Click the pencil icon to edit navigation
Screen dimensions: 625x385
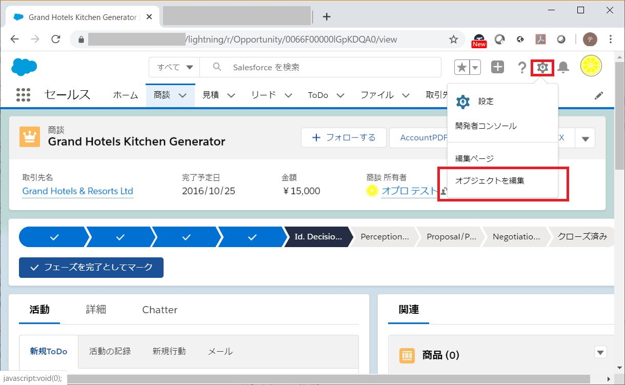point(599,95)
